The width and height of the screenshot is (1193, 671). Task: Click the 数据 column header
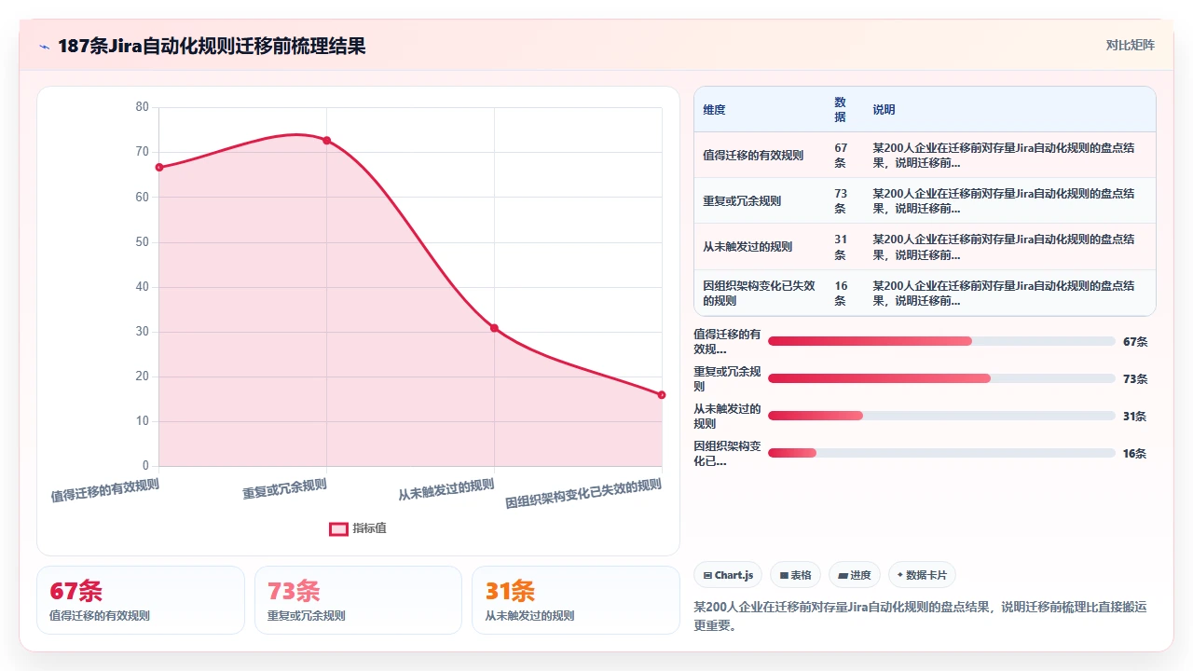(x=840, y=110)
